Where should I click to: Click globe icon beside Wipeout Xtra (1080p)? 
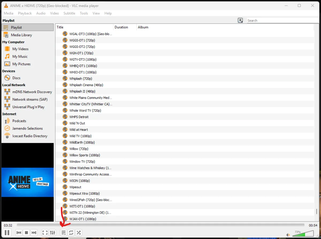coord(65,193)
